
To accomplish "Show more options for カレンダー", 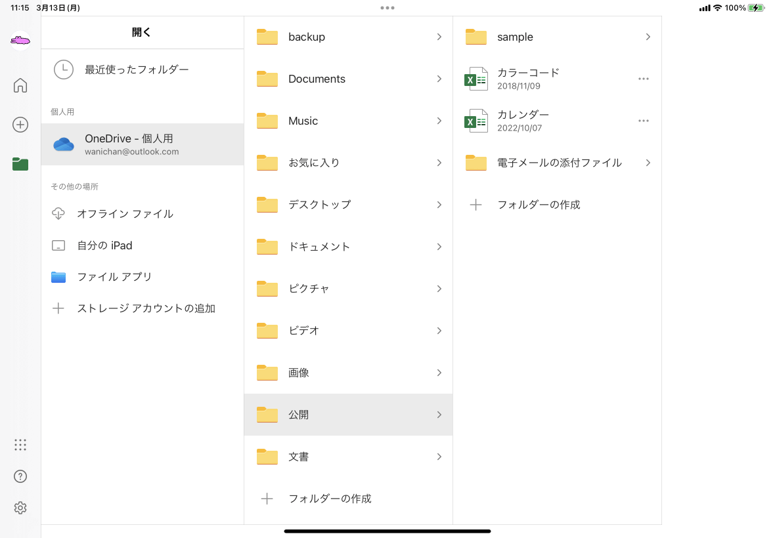I will [x=644, y=121].
